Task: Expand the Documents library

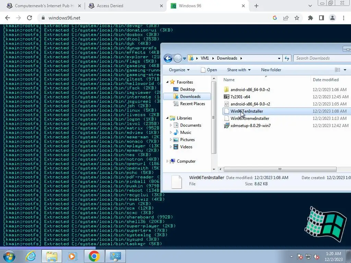Action: [171, 125]
